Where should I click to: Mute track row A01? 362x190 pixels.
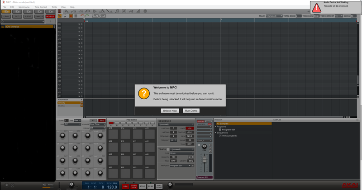(x=79, y=96)
